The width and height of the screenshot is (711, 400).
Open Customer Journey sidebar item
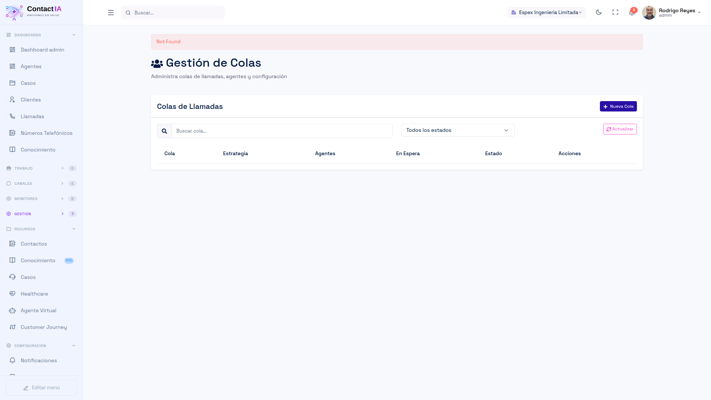pos(44,327)
